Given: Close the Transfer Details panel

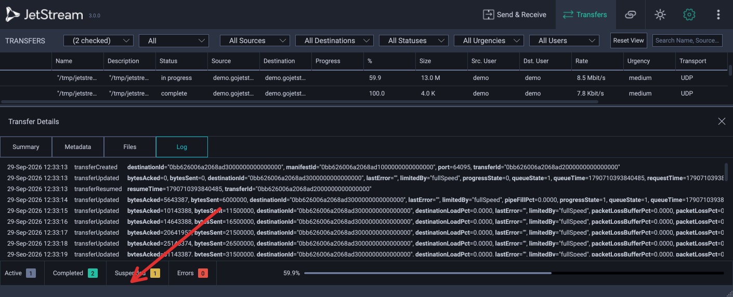Looking at the screenshot, I should [722, 121].
